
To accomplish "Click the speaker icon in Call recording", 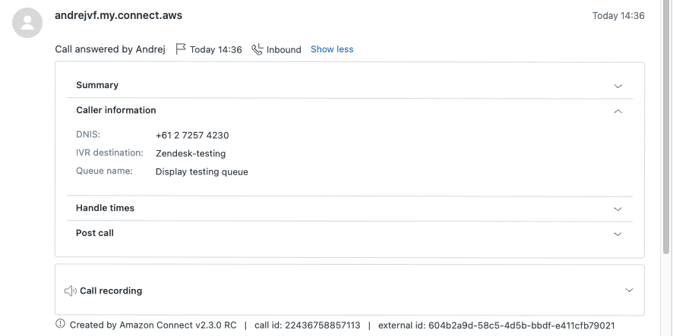I will pos(70,290).
